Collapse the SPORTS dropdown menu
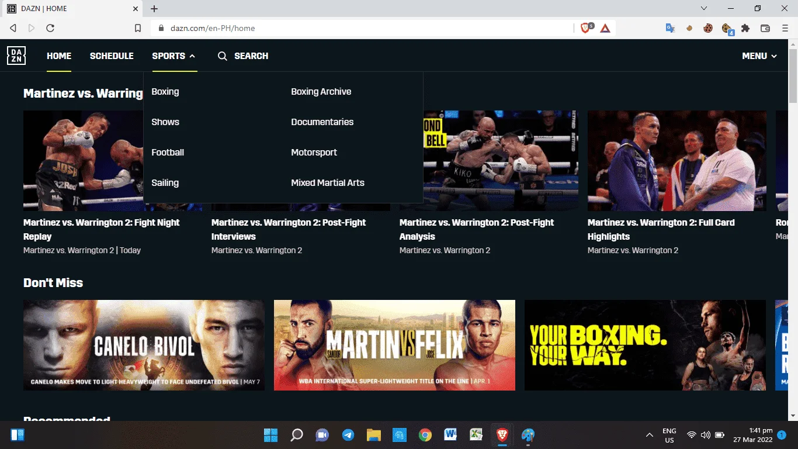798x449 pixels. coord(174,56)
